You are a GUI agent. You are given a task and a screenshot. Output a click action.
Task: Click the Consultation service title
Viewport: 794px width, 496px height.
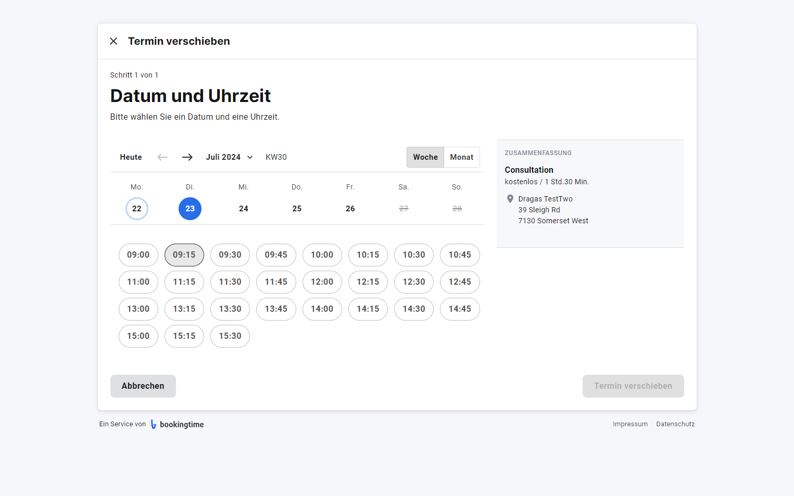[529, 170]
